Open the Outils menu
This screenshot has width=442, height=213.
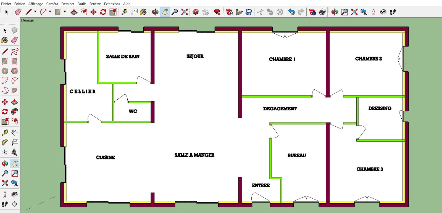(x=82, y=4)
